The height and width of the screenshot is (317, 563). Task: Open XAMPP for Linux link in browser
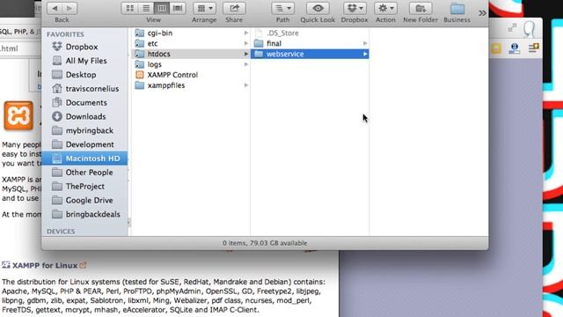(x=45, y=266)
